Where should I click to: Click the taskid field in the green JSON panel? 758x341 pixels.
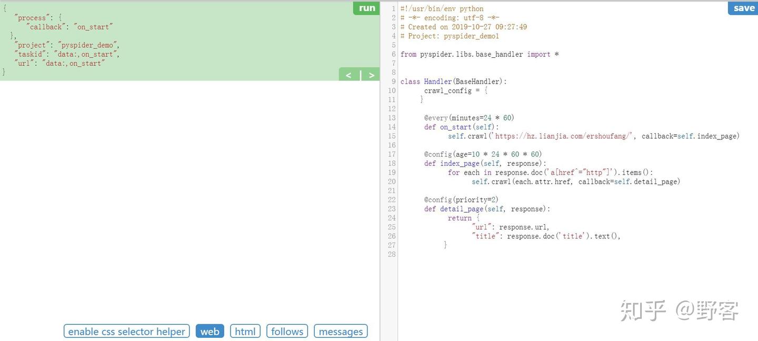click(30, 54)
